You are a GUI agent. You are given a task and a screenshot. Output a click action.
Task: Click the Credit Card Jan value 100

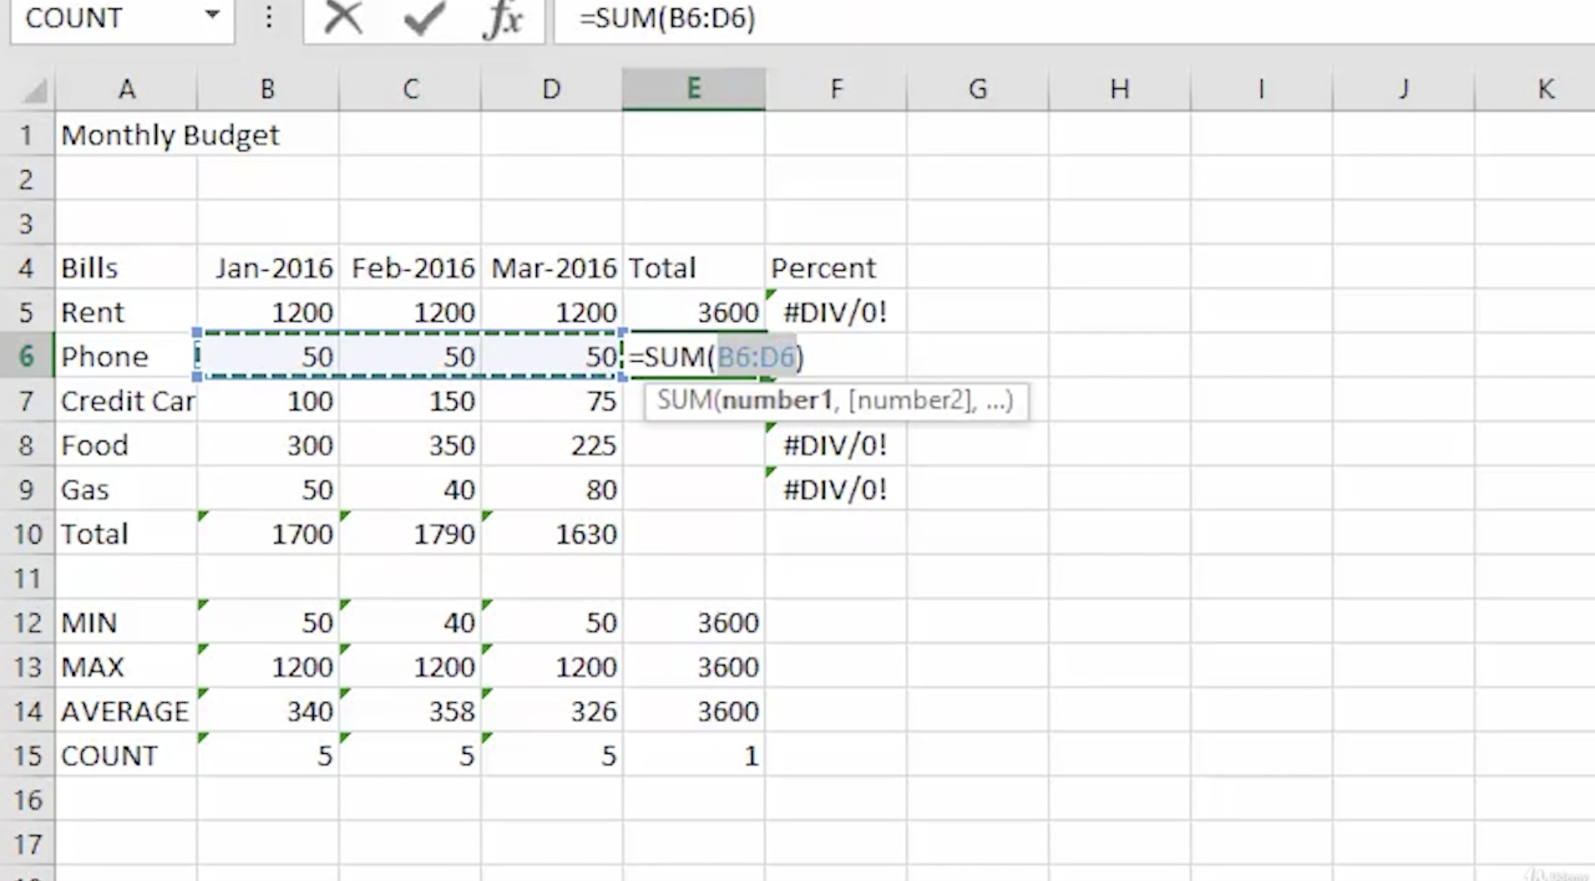click(267, 400)
